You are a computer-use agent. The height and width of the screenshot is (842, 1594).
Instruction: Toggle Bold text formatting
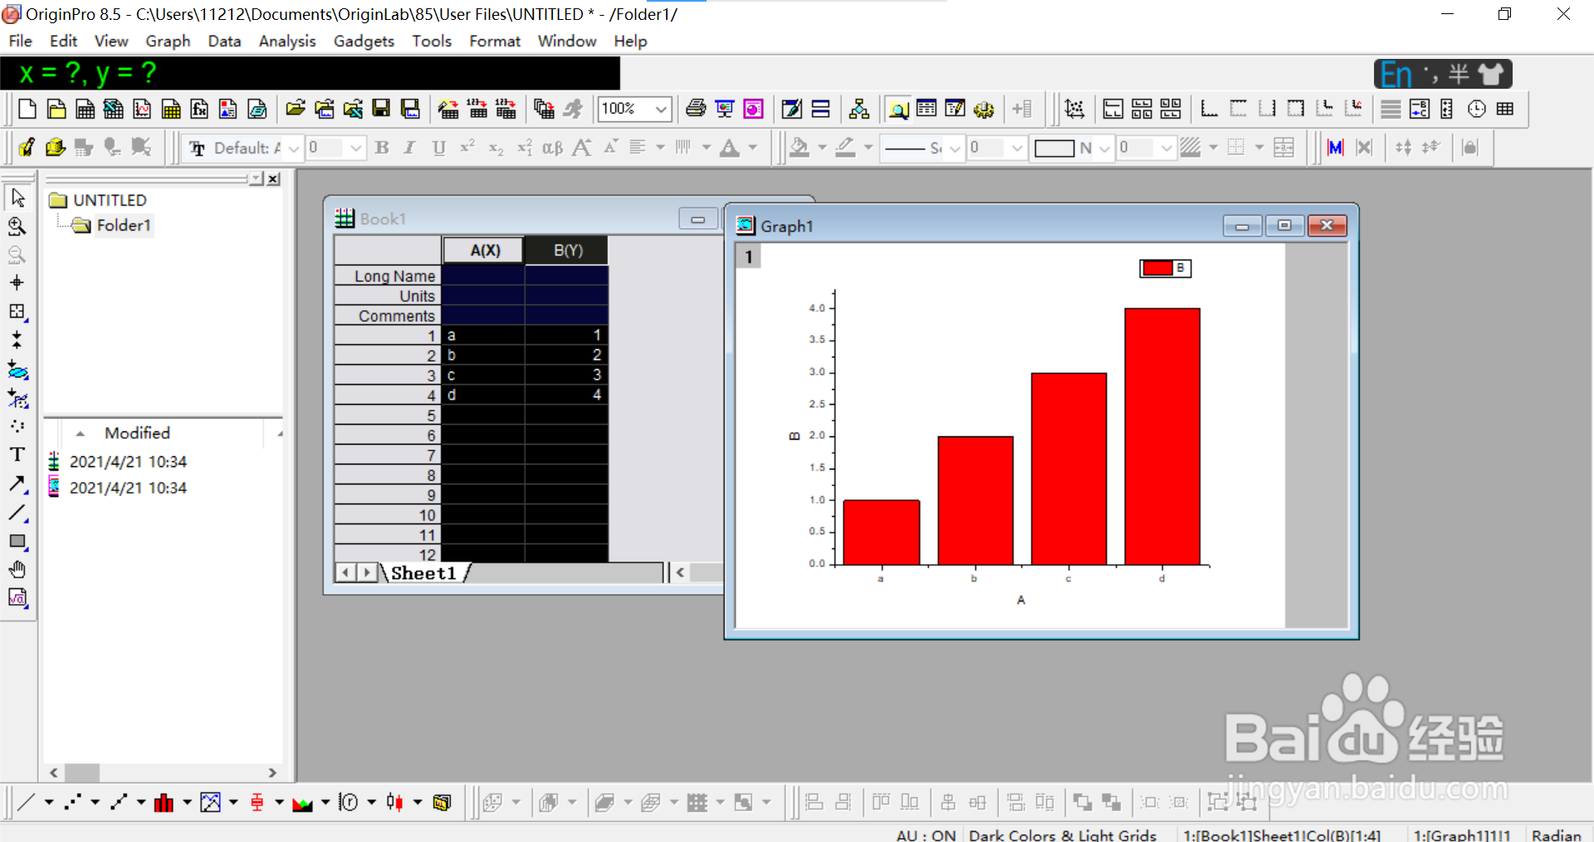[382, 148]
